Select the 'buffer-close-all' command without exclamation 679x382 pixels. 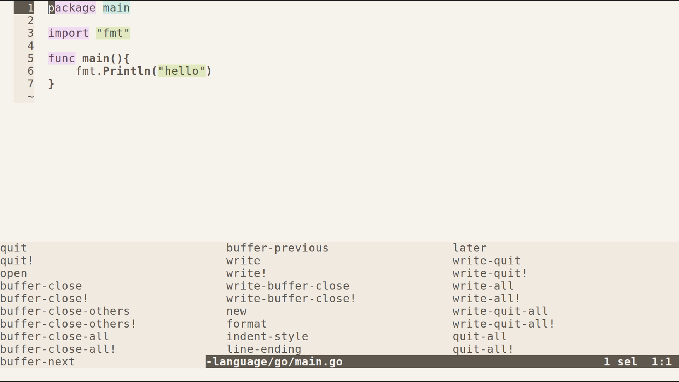point(54,337)
